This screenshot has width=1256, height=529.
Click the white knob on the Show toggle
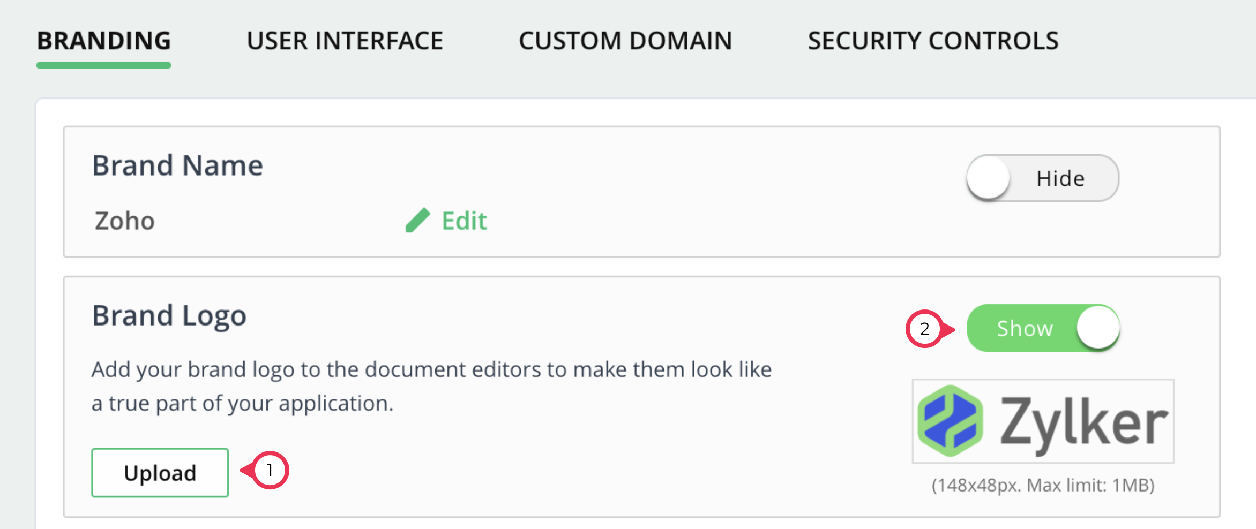pyautogui.click(x=1097, y=328)
